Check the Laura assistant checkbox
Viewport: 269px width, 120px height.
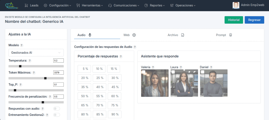tap(173, 72)
